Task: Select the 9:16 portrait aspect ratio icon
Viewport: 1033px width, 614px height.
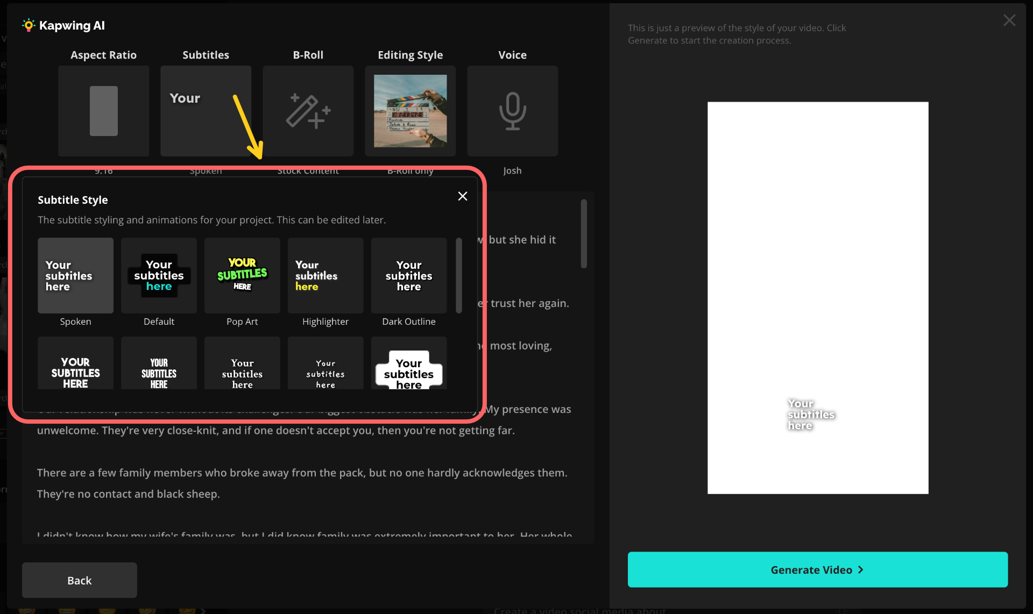Action: (x=103, y=111)
